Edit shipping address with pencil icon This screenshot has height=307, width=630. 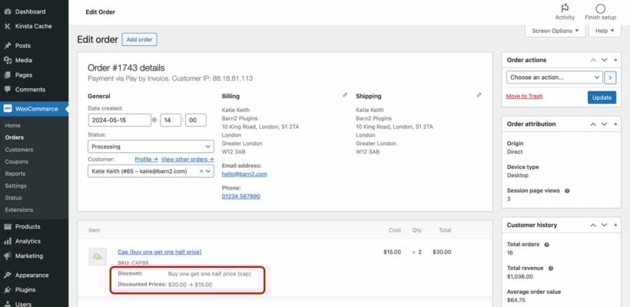tap(479, 95)
